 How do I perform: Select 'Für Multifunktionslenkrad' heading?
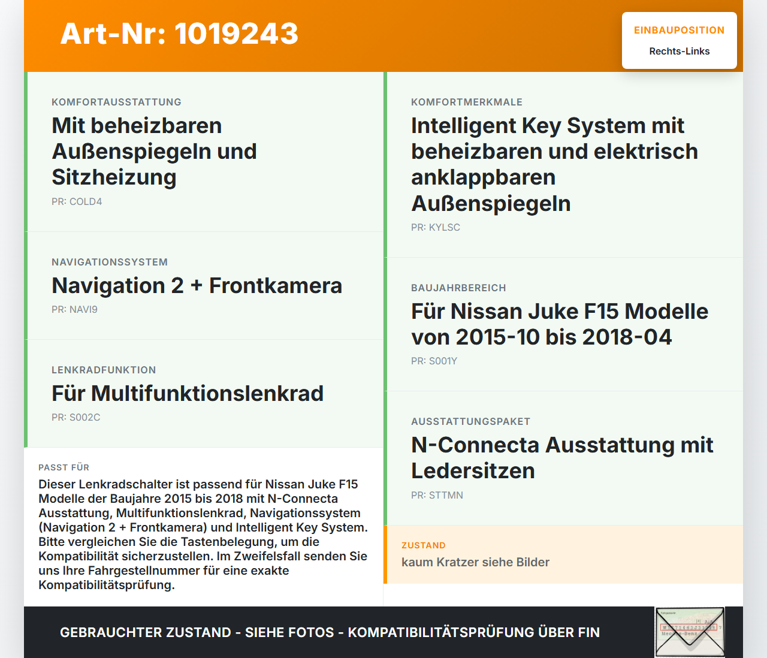[188, 393]
